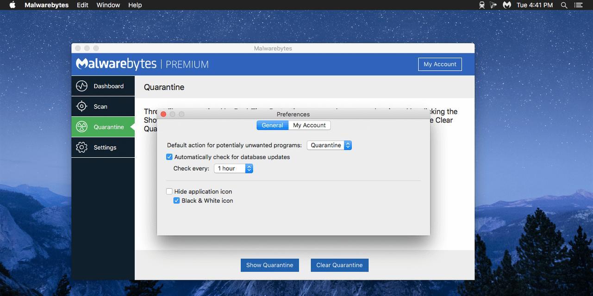Select Settings in the sidebar
Image resolution: width=593 pixels, height=296 pixels.
pyautogui.click(x=103, y=147)
